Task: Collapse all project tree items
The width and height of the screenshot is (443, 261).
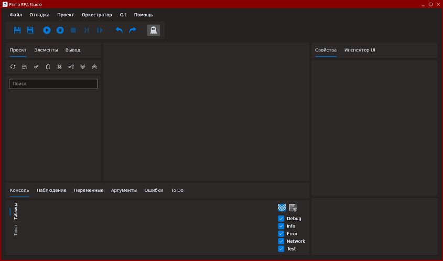Action: pyautogui.click(x=94, y=67)
